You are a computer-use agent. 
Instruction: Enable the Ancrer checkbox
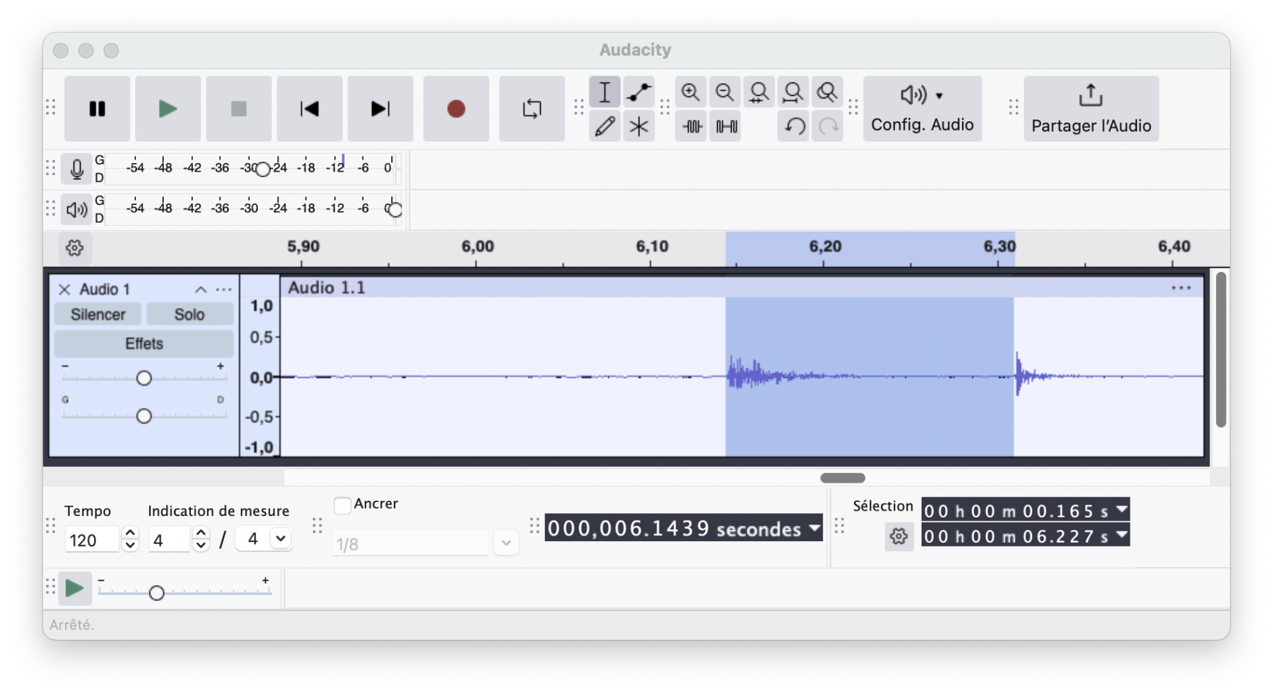(x=342, y=505)
